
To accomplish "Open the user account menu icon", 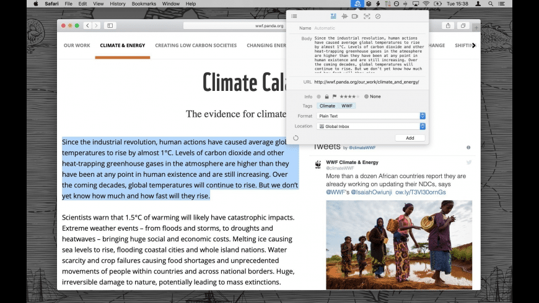I will [x=478, y=4].
